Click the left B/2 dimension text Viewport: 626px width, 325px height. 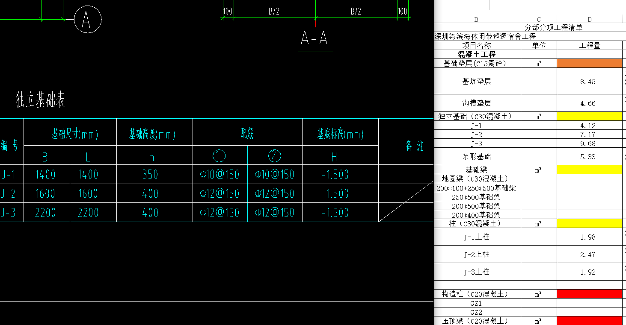point(274,12)
